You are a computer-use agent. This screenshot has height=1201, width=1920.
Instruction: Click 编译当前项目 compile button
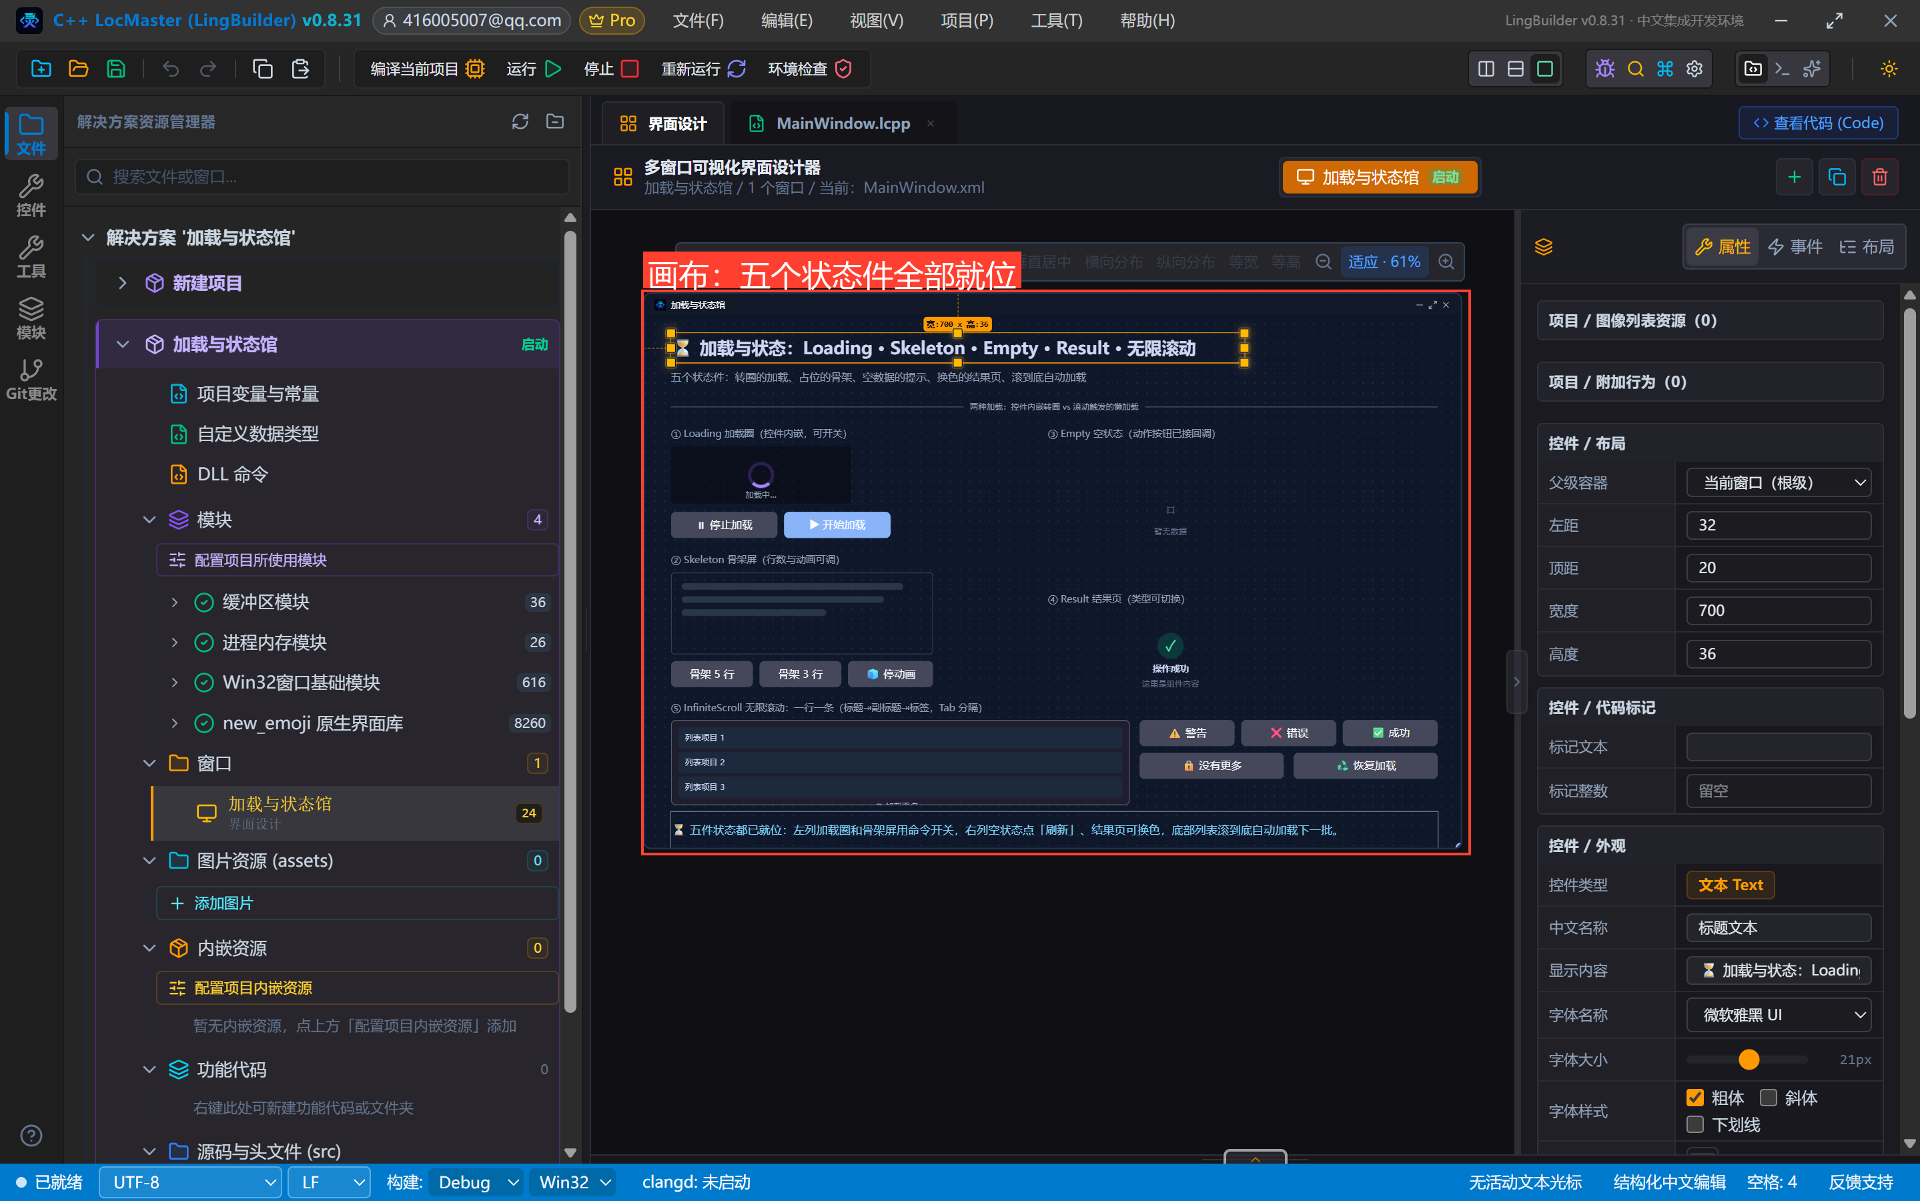click(427, 68)
